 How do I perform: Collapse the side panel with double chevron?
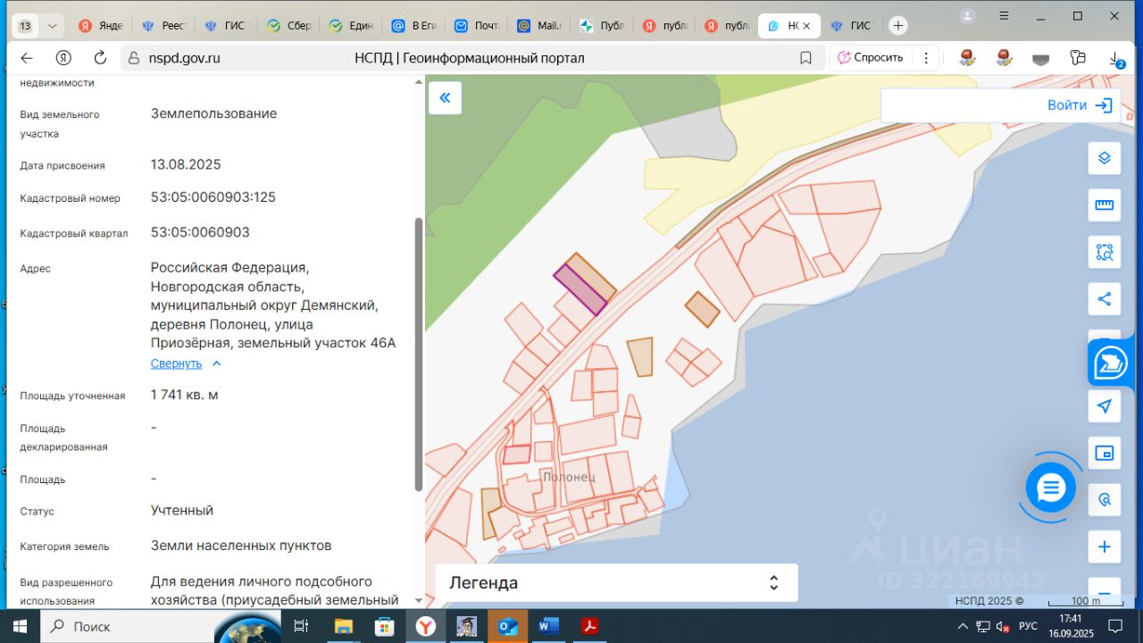coord(445,98)
